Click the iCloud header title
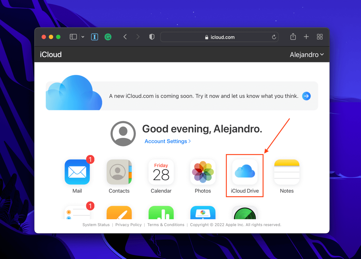361x259 pixels. [x=51, y=54]
